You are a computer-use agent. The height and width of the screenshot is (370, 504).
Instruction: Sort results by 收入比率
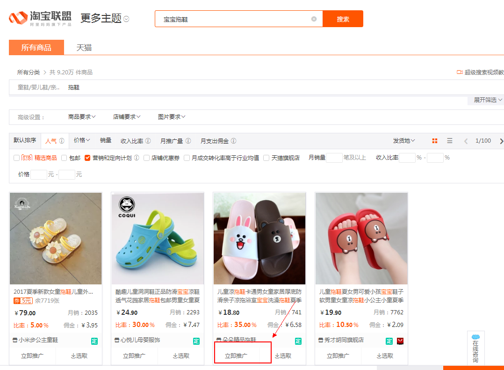pyautogui.click(x=132, y=141)
